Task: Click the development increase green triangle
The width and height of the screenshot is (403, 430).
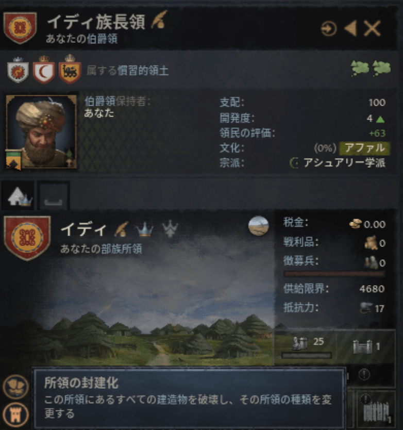Action: (380, 119)
